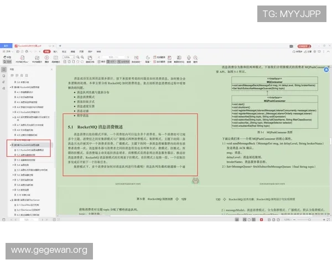Viewport: 332px width, 265px height.
Task: Open the screenshot and compare tool
Action: click(179, 59)
